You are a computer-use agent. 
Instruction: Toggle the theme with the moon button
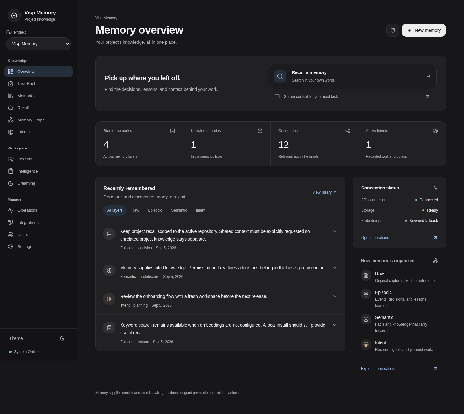(62, 338)
